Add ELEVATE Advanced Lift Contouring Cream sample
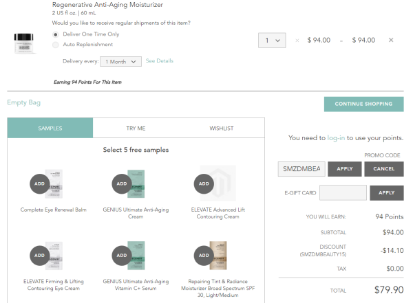 click(x=204, y=183)
